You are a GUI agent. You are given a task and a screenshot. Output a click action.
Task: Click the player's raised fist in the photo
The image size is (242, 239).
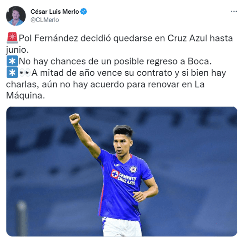coord(75,119)
